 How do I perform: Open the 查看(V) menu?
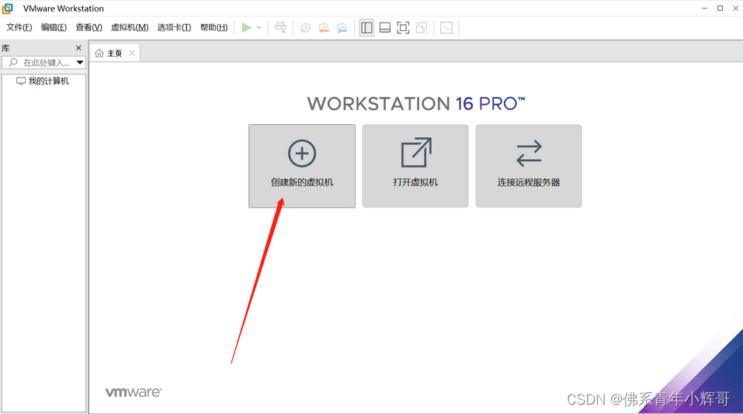click(x=89, y=27)
